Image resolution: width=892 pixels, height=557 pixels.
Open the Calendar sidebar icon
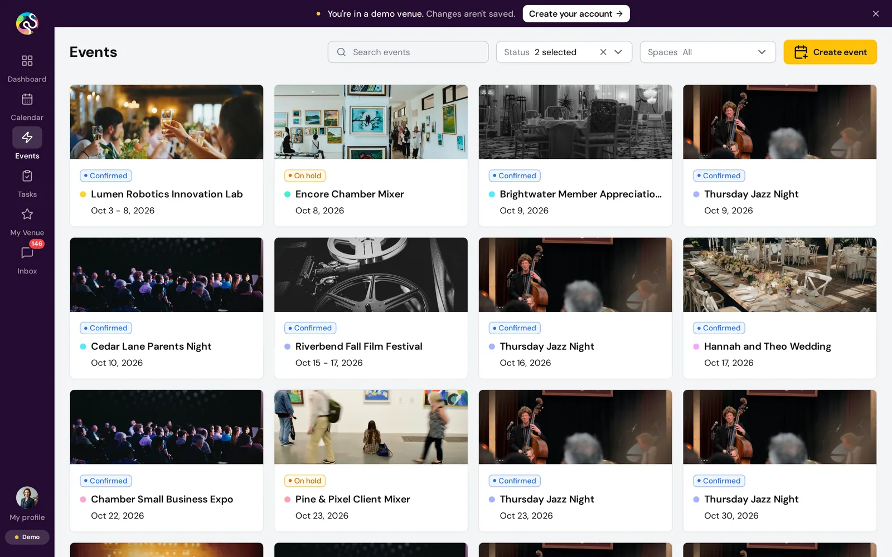click(x=27, y=99)
